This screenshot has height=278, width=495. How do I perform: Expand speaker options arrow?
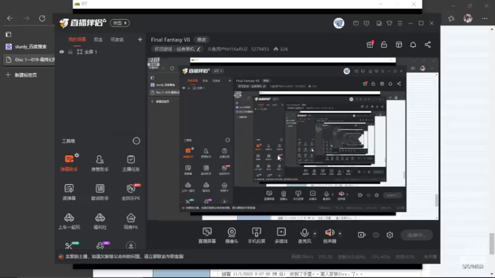(340, 234)
